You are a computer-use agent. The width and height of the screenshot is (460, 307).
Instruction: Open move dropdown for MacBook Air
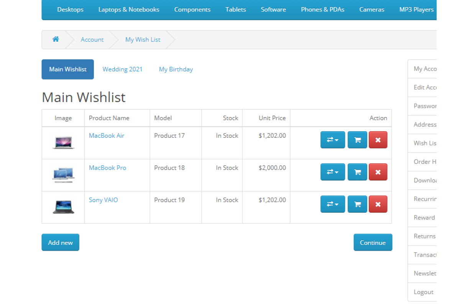[x=332, y=140]
